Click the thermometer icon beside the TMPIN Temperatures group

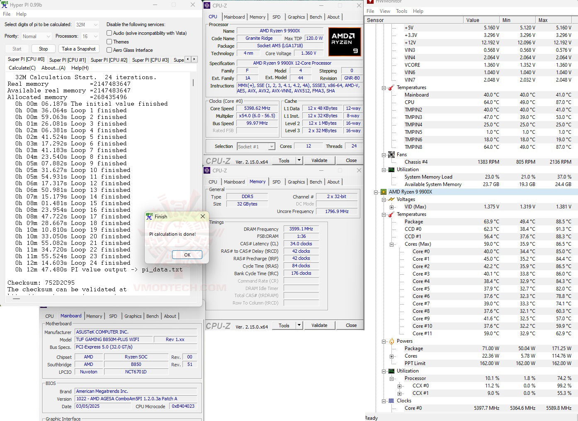[391, 87]
